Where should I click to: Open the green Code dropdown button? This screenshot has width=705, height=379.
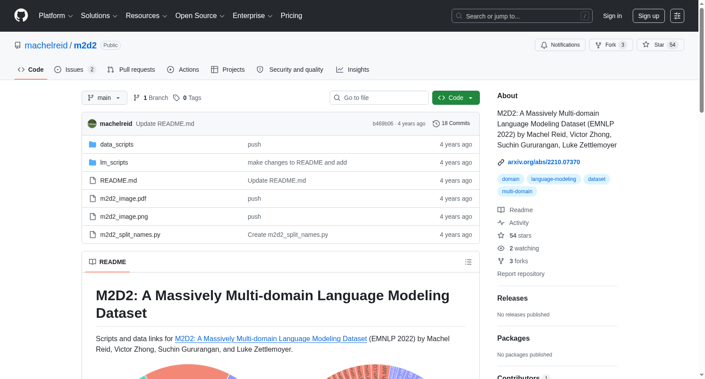tap(456, 98)
